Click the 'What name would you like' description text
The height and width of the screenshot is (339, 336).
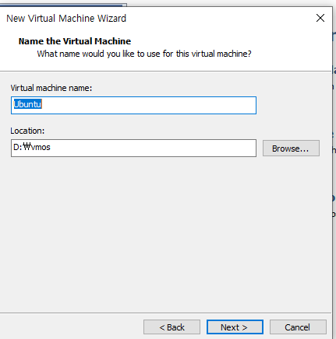(144, 54)
